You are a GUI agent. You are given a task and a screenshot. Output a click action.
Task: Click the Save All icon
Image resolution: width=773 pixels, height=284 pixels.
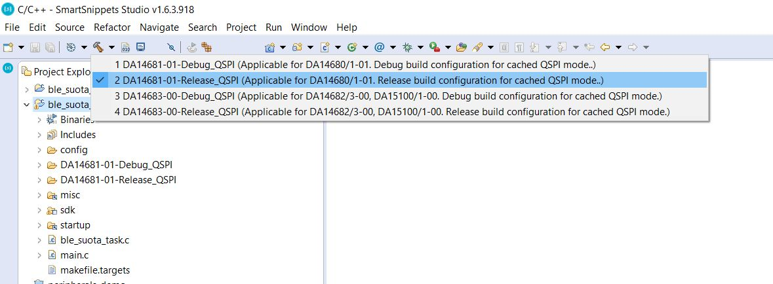(50, 47)
